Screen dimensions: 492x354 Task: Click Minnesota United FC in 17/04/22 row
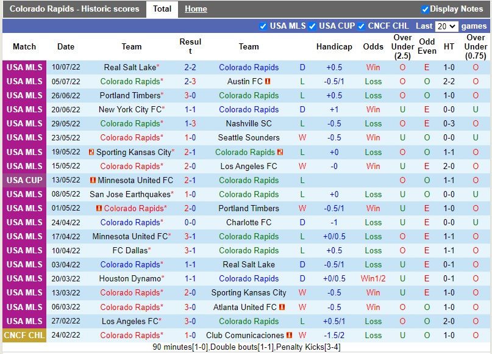pos(130,237)
